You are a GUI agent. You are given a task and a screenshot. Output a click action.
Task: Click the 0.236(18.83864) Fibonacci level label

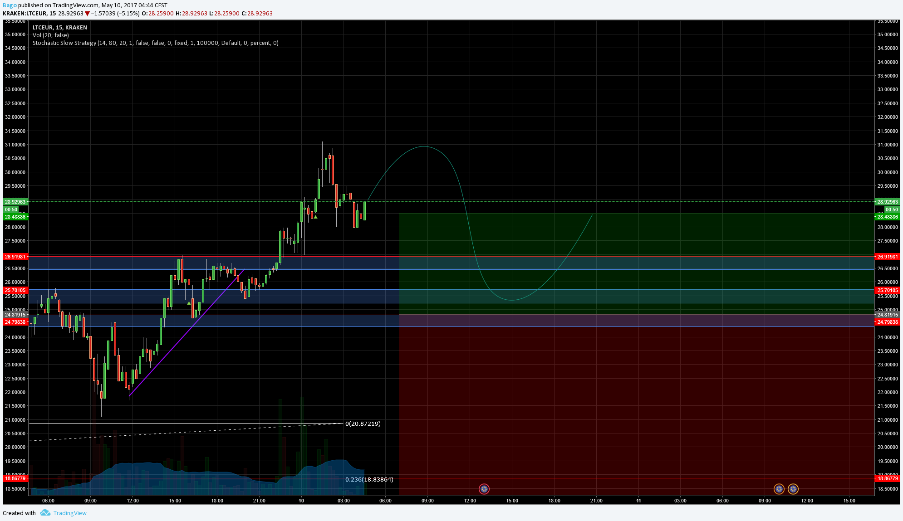(369, 479)
